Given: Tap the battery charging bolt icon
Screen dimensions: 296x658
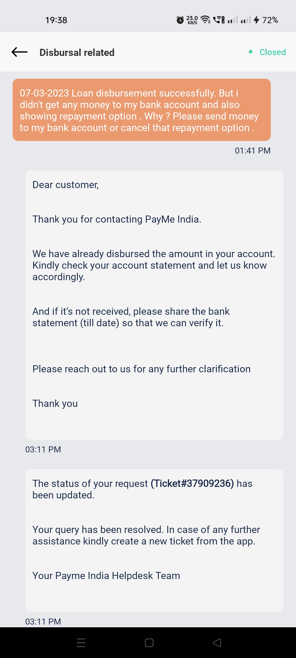Looking at the screenshot, I should click(256, 20).
